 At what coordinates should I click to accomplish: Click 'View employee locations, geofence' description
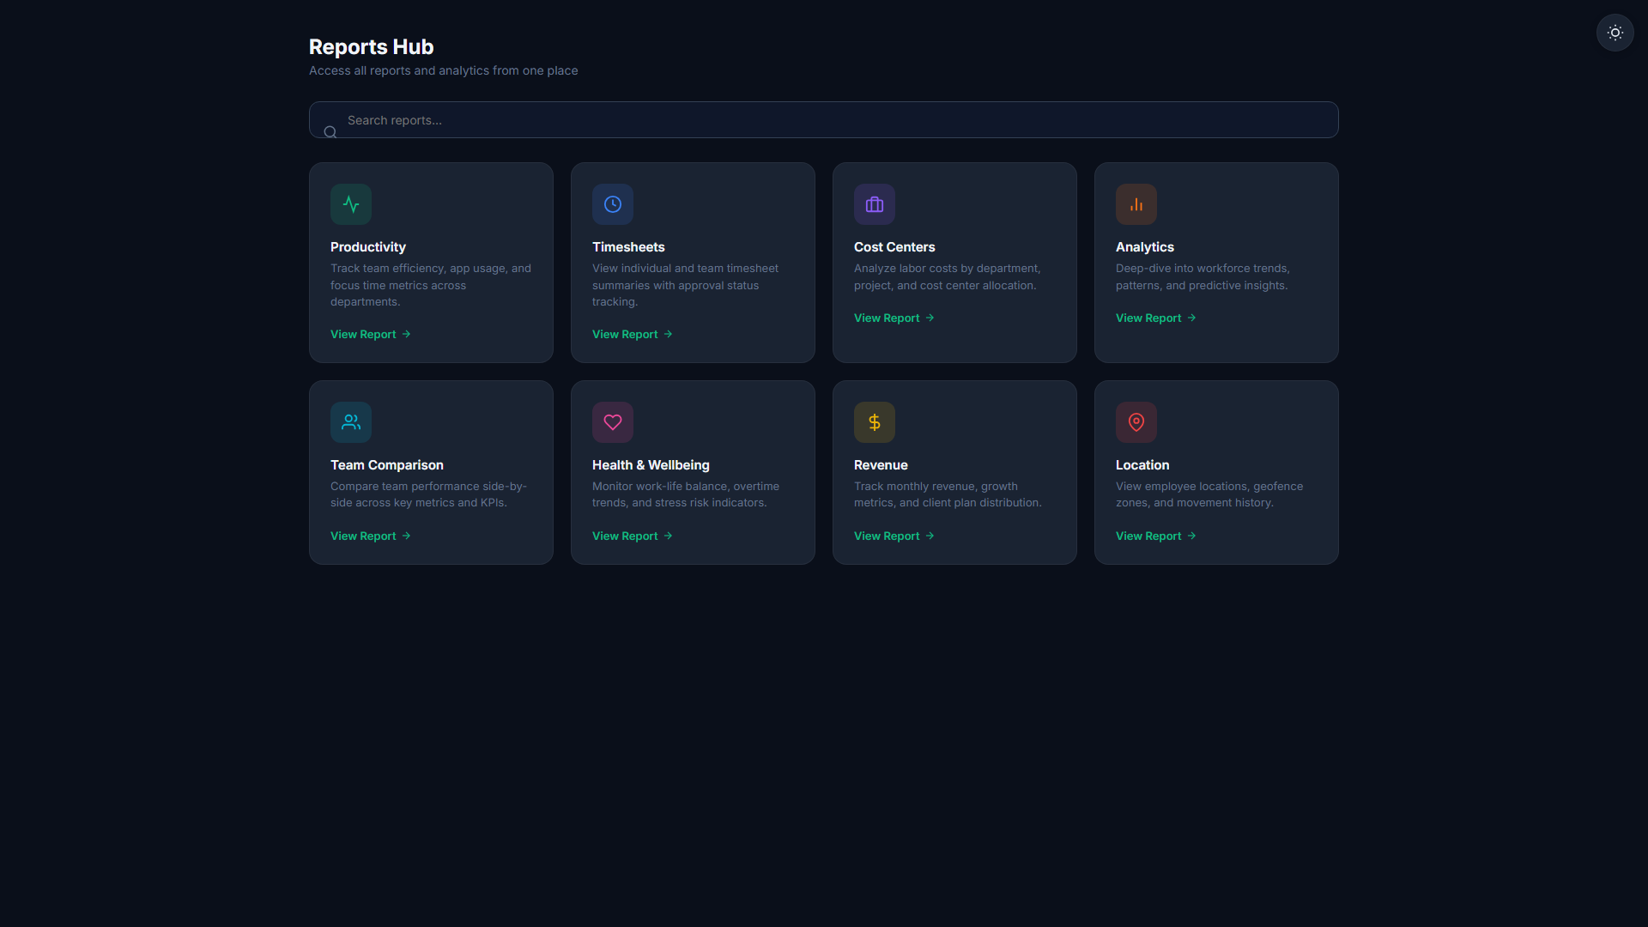coord(1209,494)
